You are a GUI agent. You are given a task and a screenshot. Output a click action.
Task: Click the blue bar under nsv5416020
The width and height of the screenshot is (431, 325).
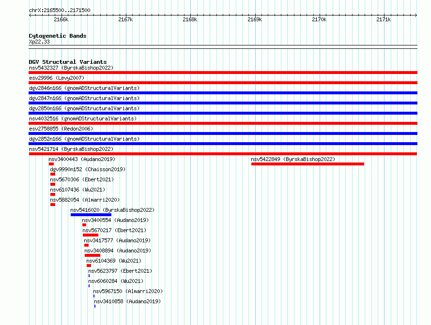coord(91,215)
